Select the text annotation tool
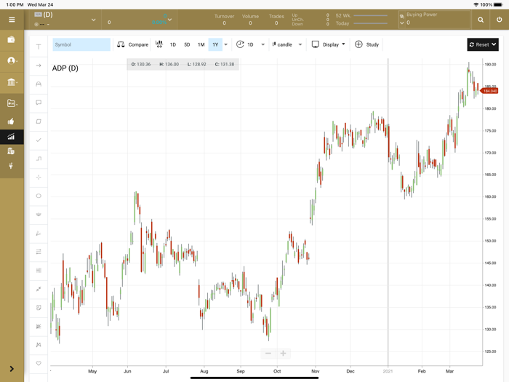The height and width of the screenshot is (382, 509). [39, 47]
